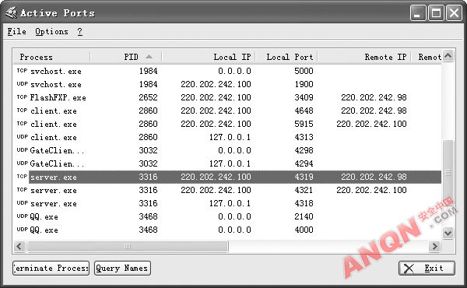This screenshot has width=467, height=288.
Task: Click local port 3409 cell
Action: 304,97
